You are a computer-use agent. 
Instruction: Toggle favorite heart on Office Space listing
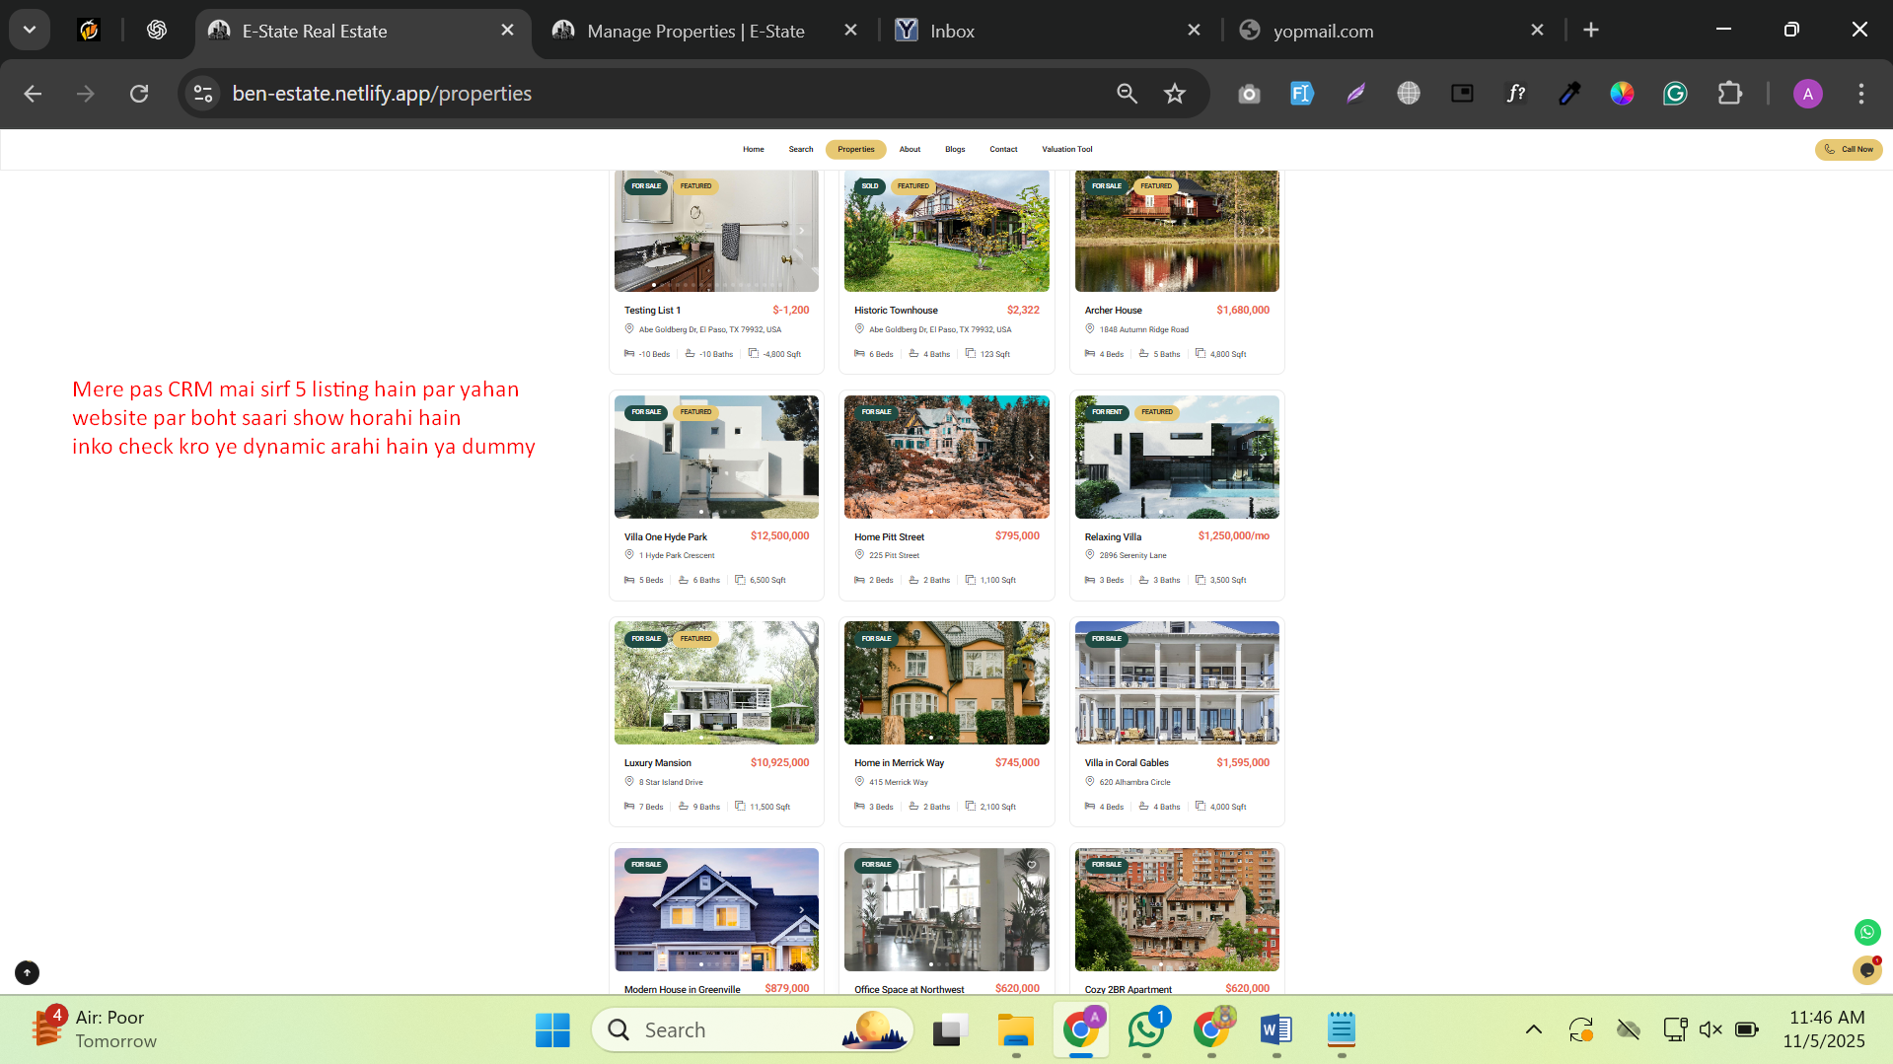1032,865
